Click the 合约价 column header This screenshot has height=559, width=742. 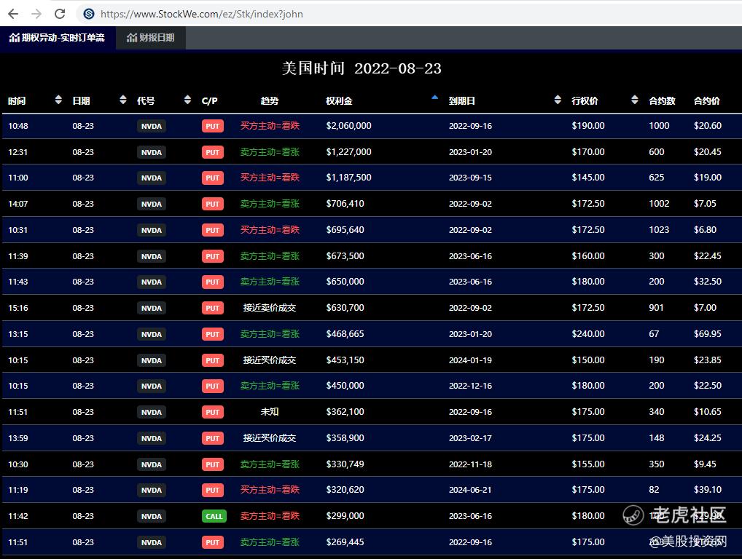coord(706,100)
